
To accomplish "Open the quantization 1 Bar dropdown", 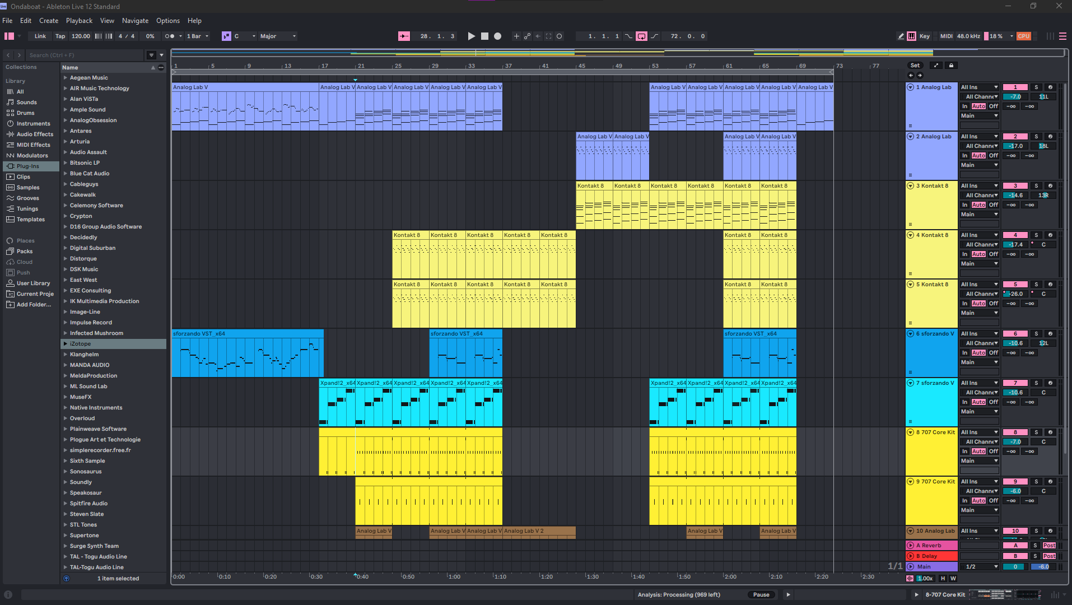I will pos(198,36).
